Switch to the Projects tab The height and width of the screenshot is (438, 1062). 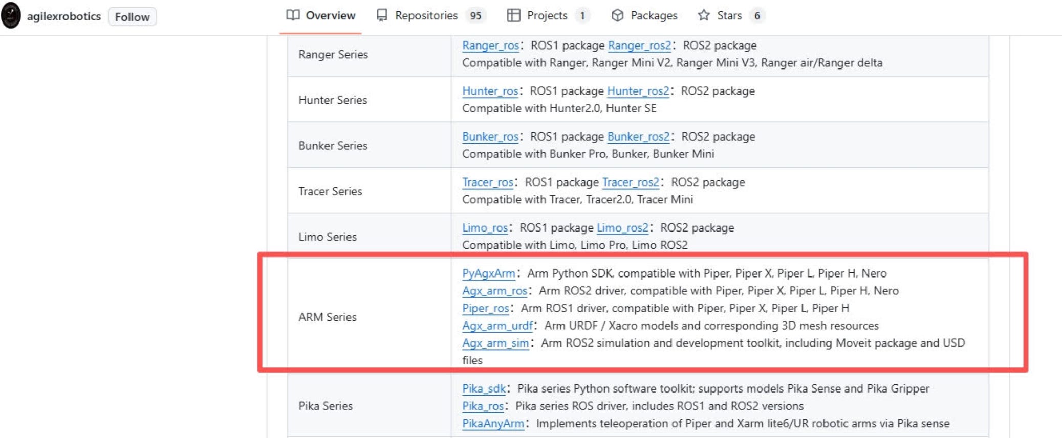(548, 16)
